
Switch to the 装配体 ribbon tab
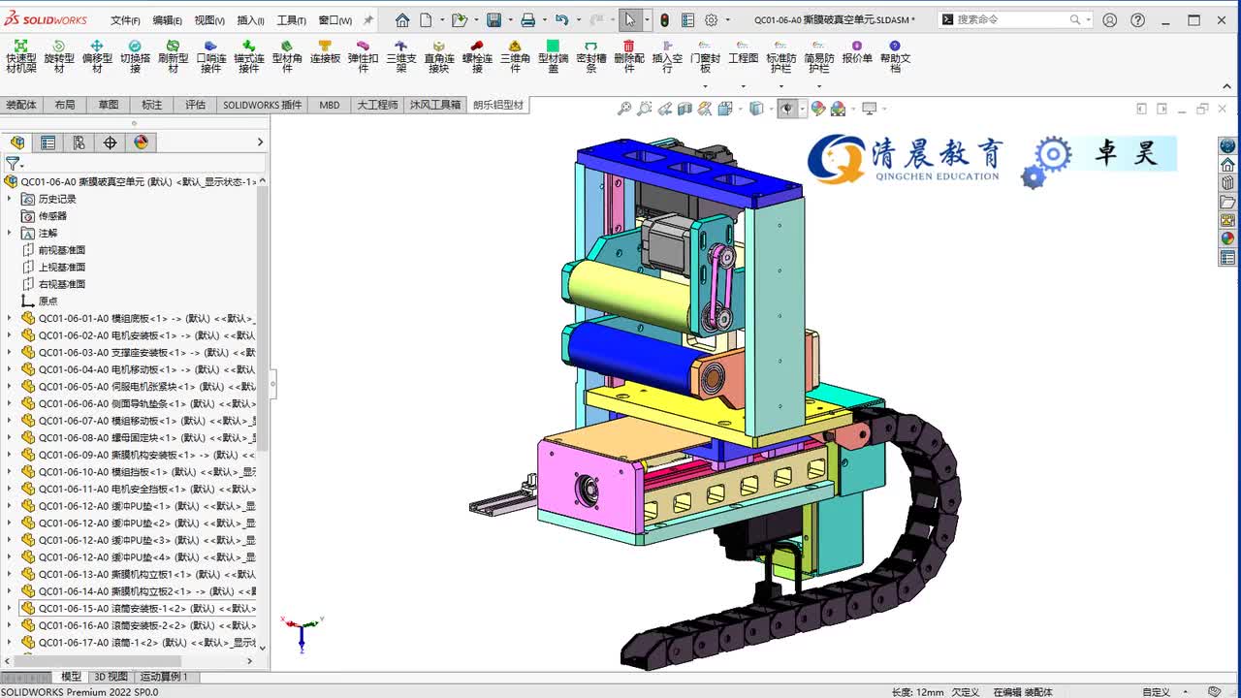point(21,105)
